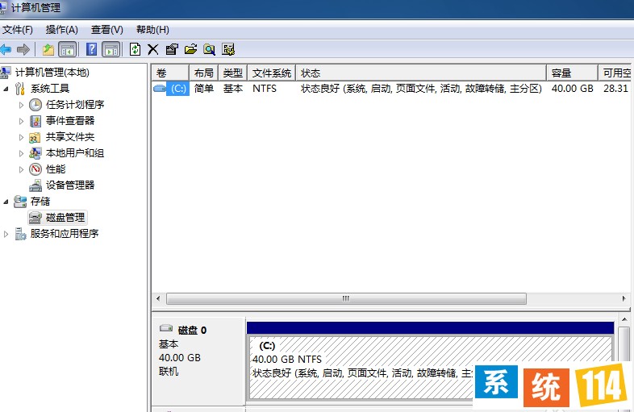Open the Help question mark icon

(92, 49)
